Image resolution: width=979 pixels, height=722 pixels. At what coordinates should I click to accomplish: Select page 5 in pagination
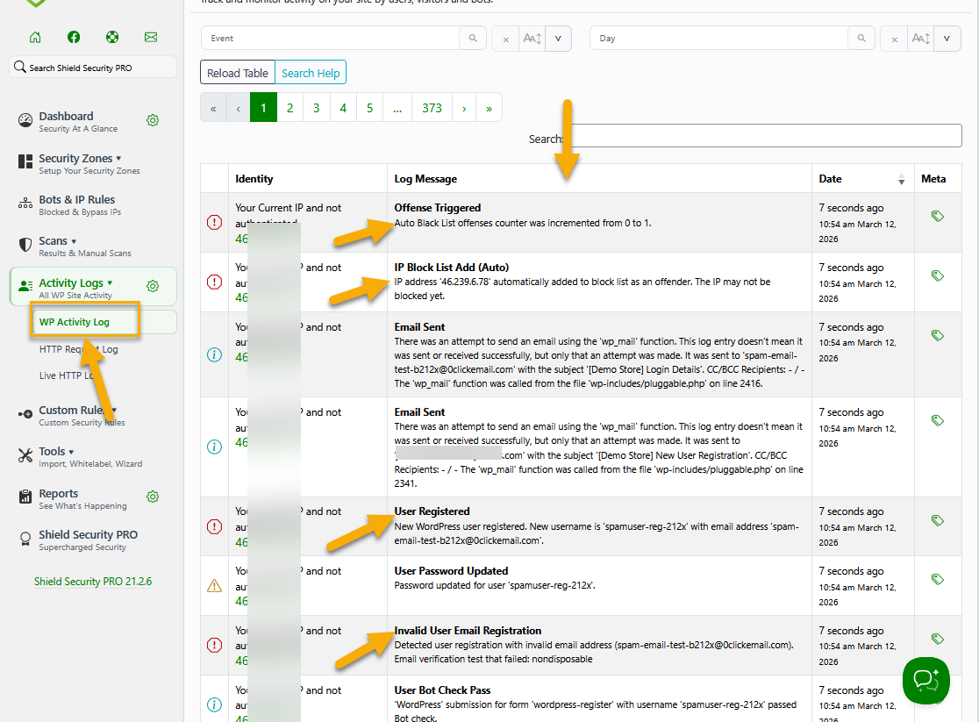[x=369, y=108]
